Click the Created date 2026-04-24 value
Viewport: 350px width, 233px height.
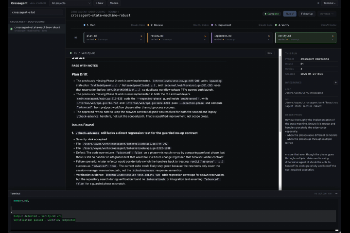coord(312,74)
